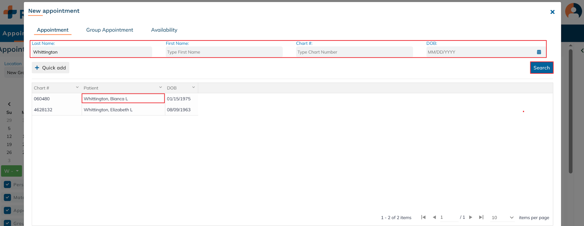Go to the previous results page
Screen dimensions: 584x226
pos(434,217)
